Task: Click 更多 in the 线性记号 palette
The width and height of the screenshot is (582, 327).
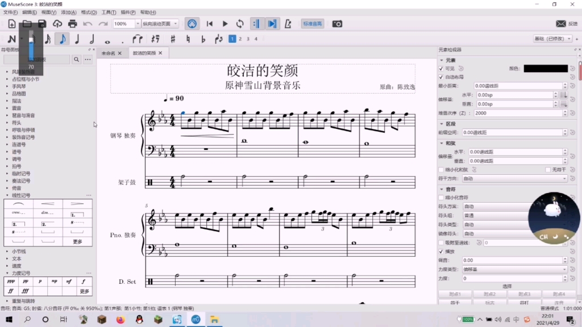Action: click(x=77, y=241)
